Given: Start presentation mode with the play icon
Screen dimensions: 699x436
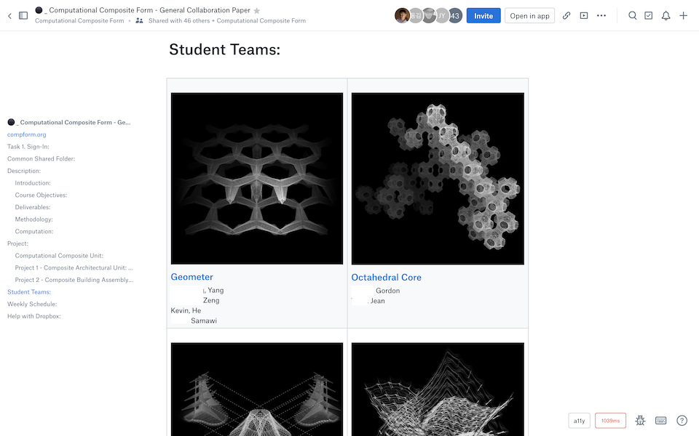Looking at the screenshot, I should click(x=584, y=15).
